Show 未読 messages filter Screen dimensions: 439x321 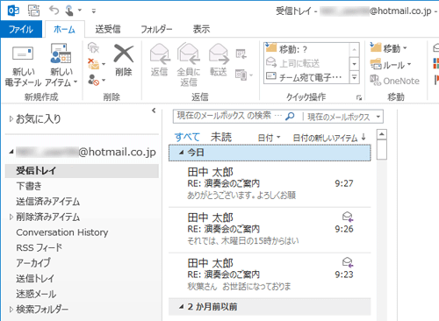tap(221, 137)
